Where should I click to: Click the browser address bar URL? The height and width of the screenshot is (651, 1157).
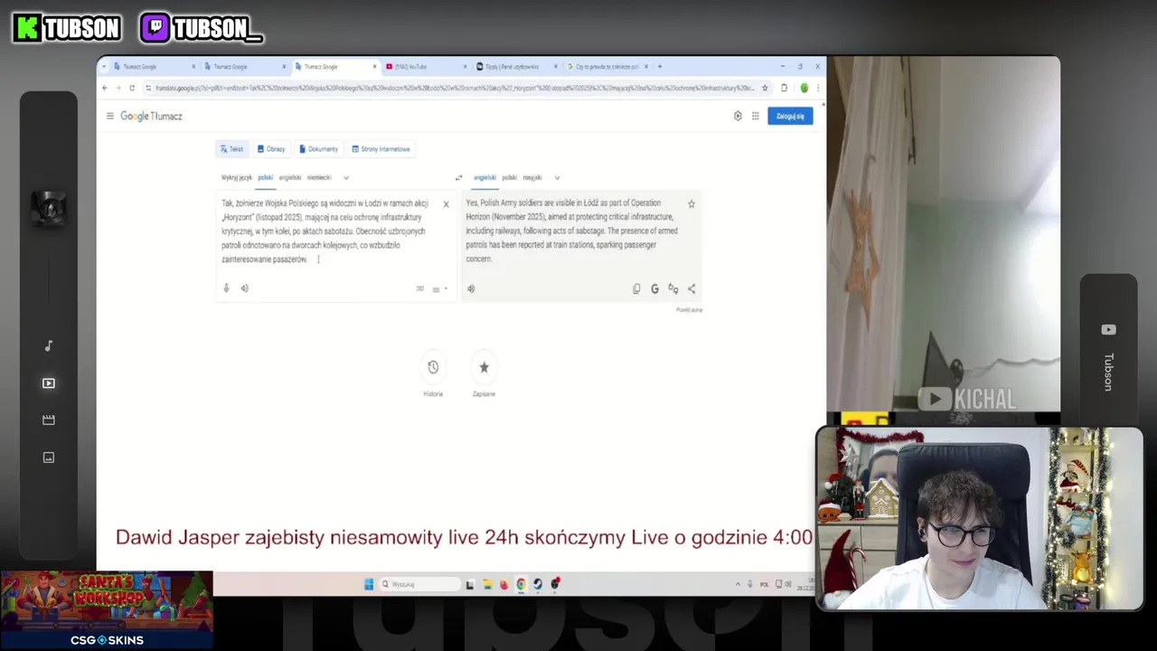tap(455, 88)
